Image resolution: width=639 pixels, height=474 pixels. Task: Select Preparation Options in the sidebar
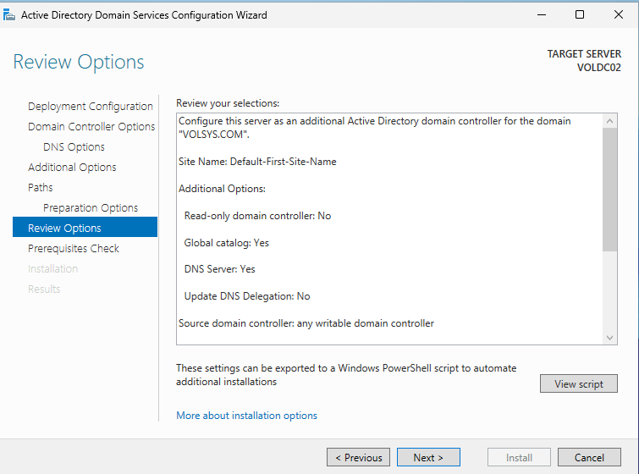click(x=90, y=207)
